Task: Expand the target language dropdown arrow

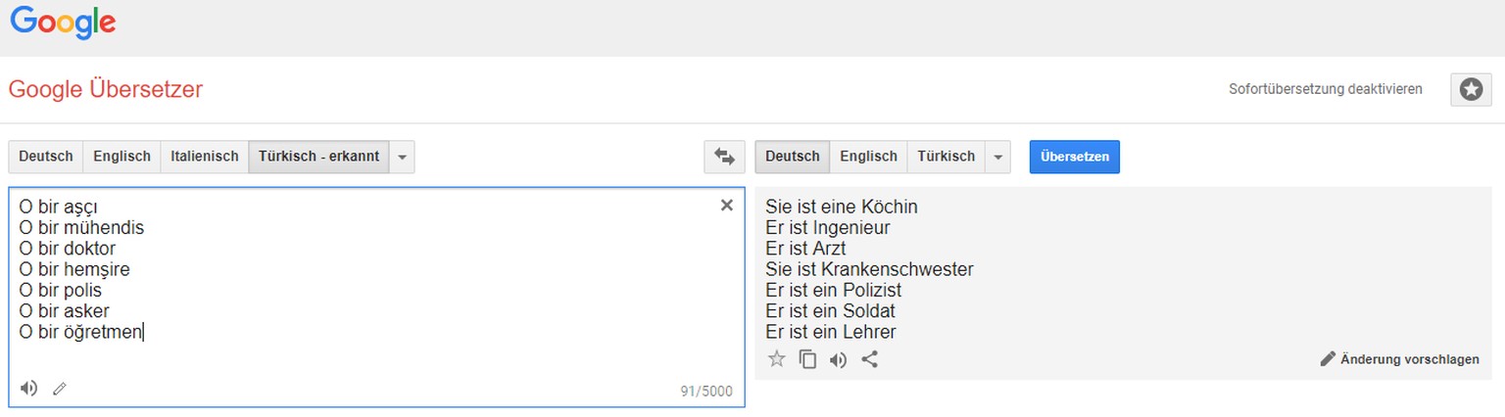Action: pos(997,157)
